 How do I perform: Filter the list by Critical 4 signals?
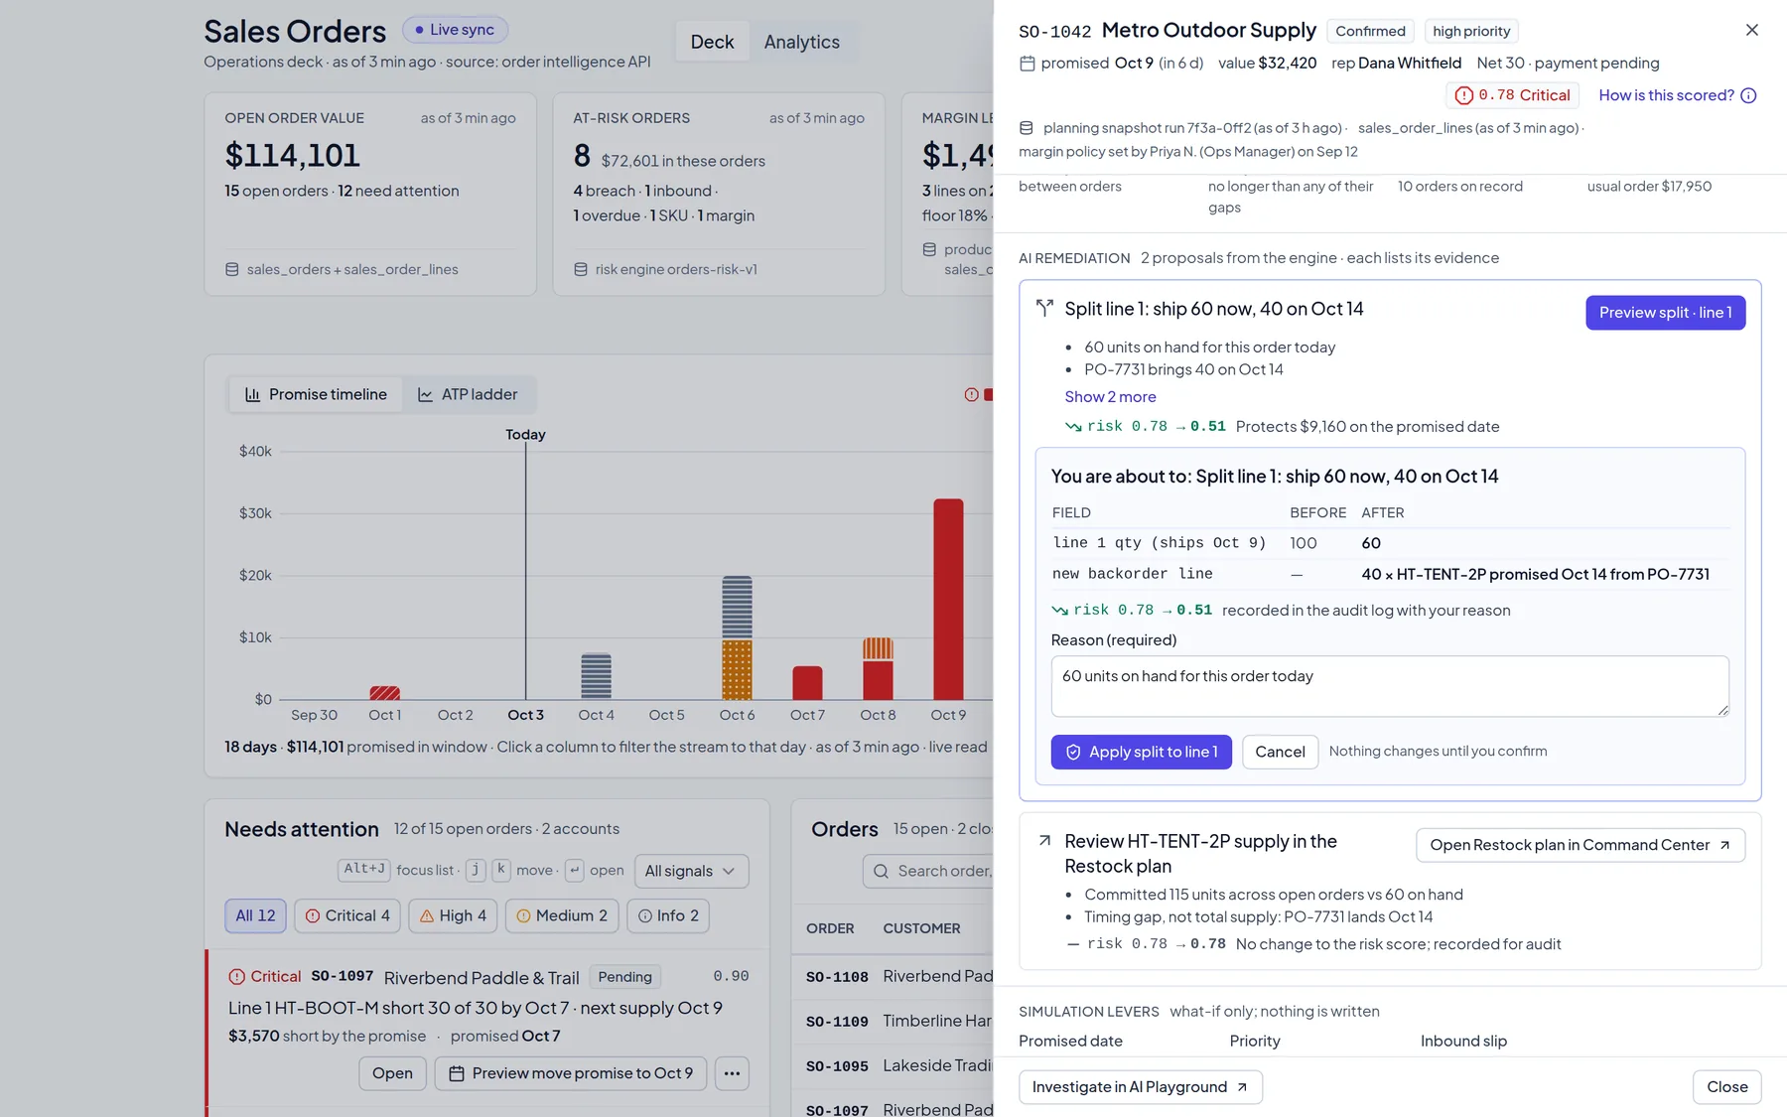pyautogui.click(x=347, y=915)
